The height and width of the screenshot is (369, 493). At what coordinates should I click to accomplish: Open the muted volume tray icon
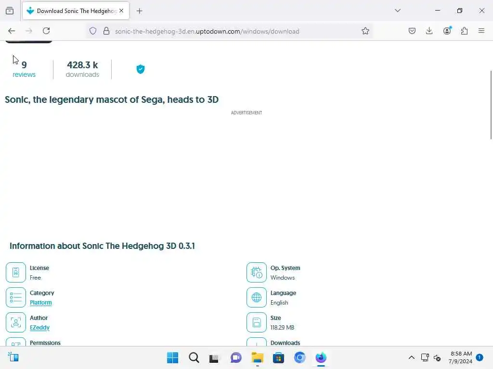click(x=437, y=357)
